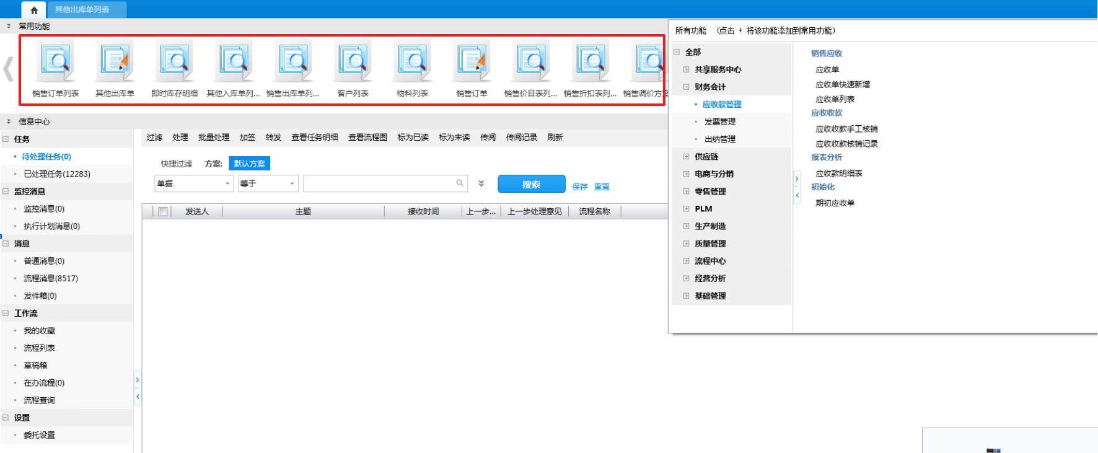Open the 其他出库单 shortcut icon
The image size is (1098, 453).
pos(115,61)
